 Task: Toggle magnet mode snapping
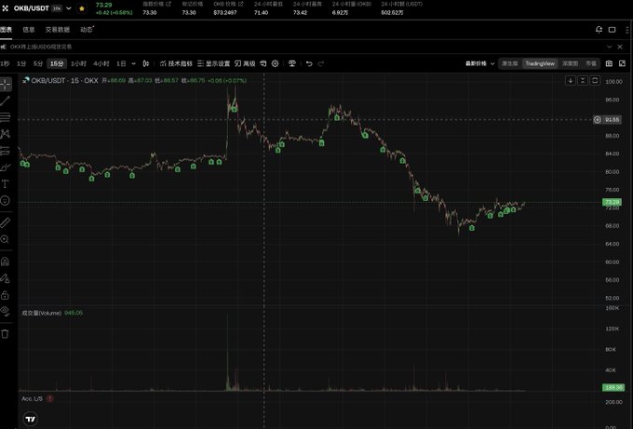pos(6,261)
